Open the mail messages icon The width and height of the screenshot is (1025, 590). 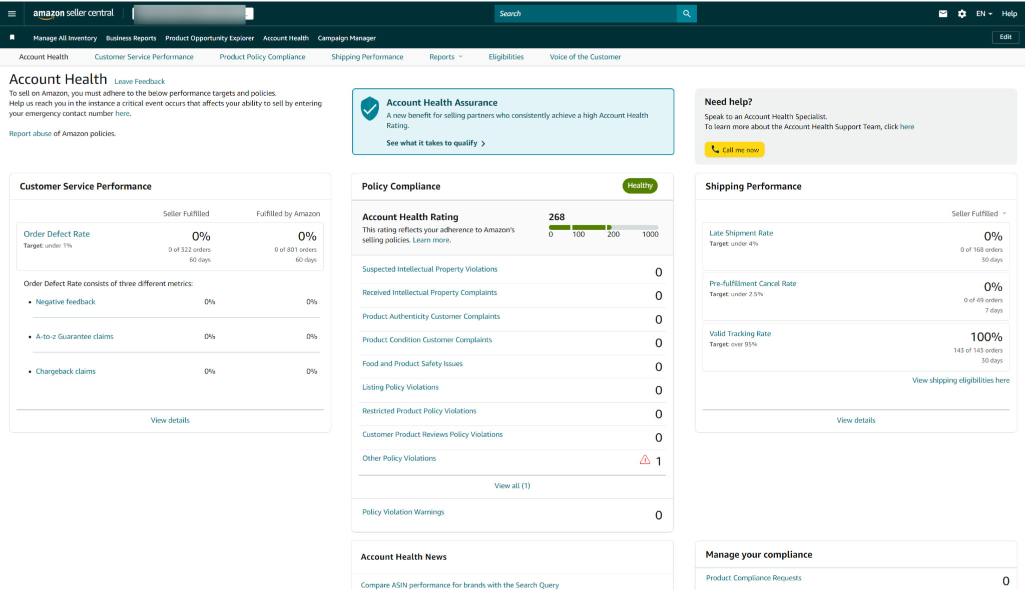[943, 14]
